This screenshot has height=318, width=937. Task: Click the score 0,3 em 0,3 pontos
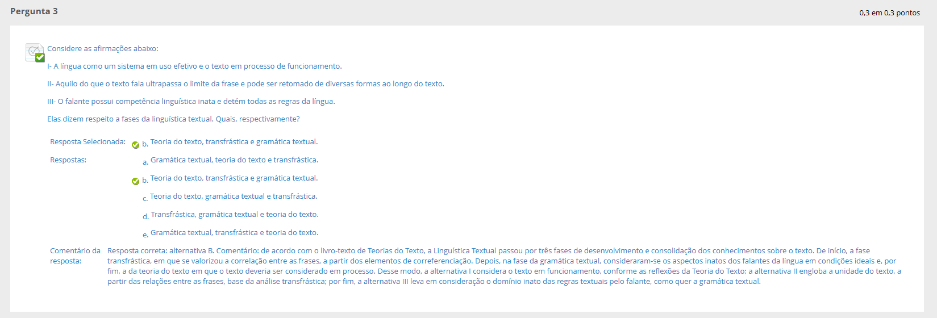coord(889,12)
